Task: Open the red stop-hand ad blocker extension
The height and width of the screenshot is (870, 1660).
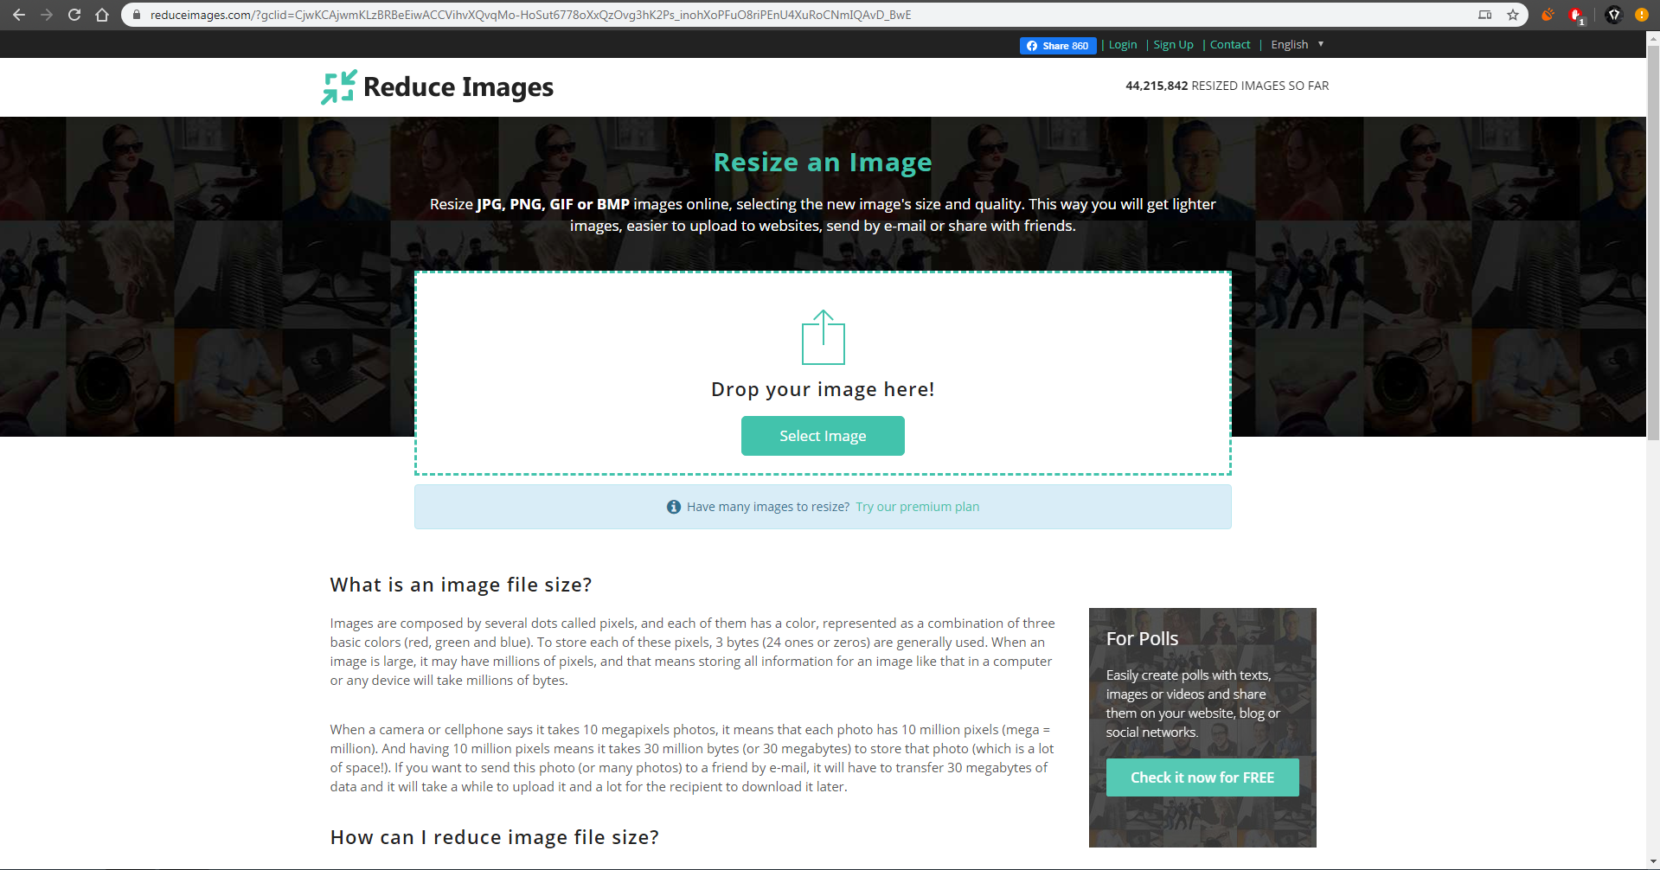Action: point(1577,15)
